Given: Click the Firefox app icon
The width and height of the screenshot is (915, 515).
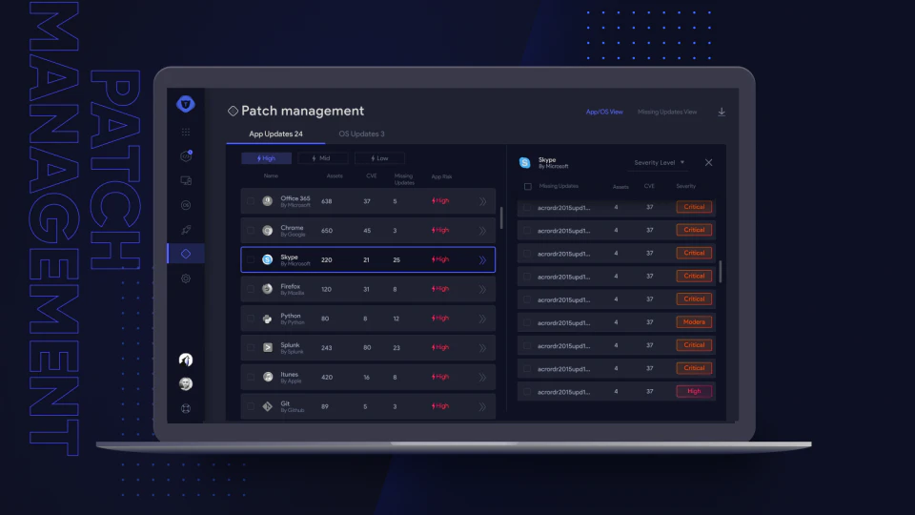Looking at the screenshot, I should [267, 288].
